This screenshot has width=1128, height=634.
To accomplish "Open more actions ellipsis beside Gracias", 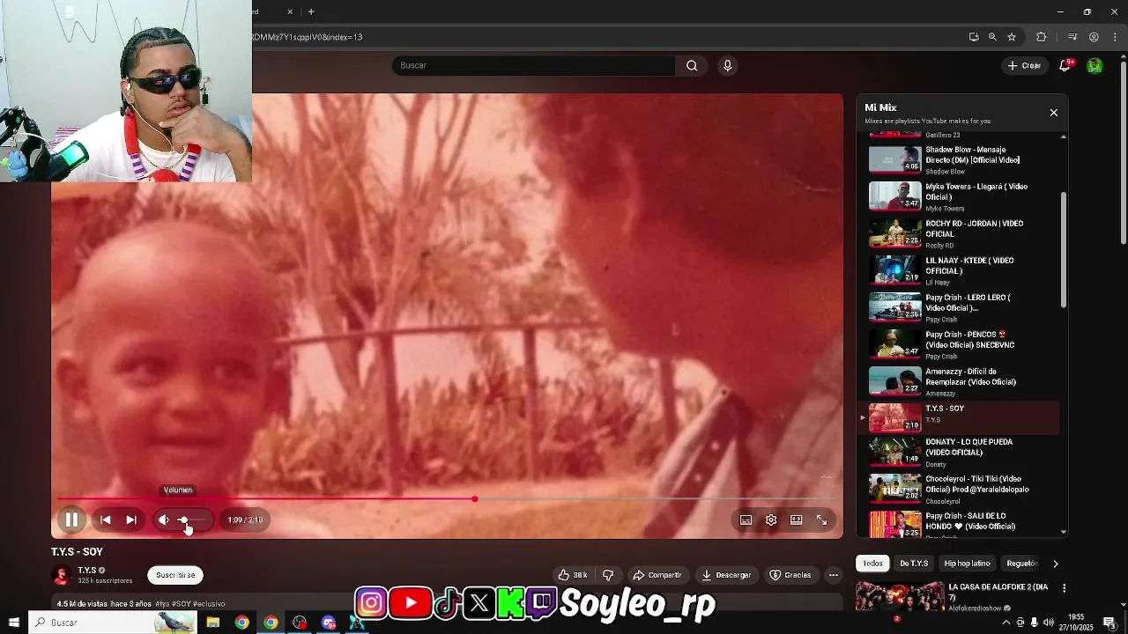I will click(833, 575).
